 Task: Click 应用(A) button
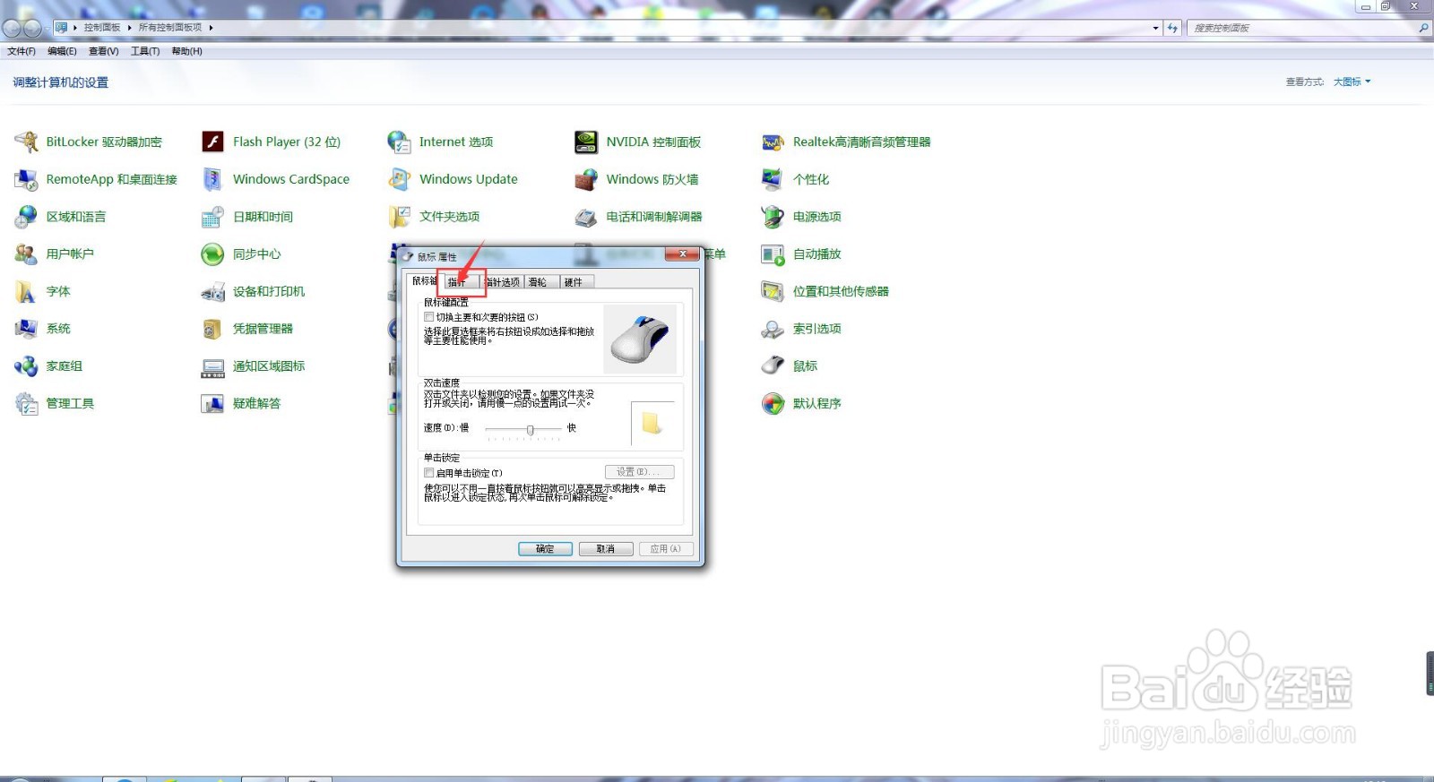[666, 549]
